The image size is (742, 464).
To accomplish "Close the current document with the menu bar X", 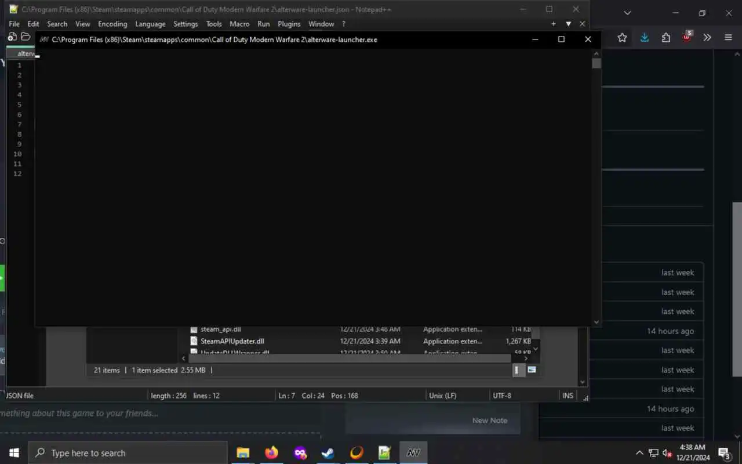I will 582,24.
